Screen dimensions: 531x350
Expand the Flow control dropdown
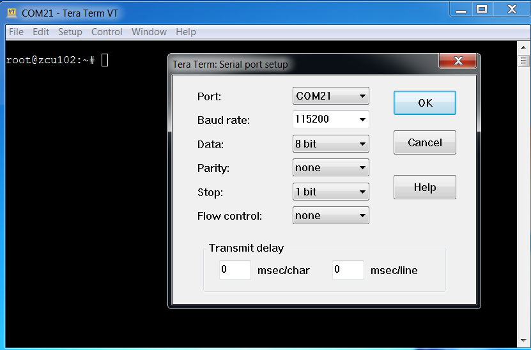[x=331, y=215]
